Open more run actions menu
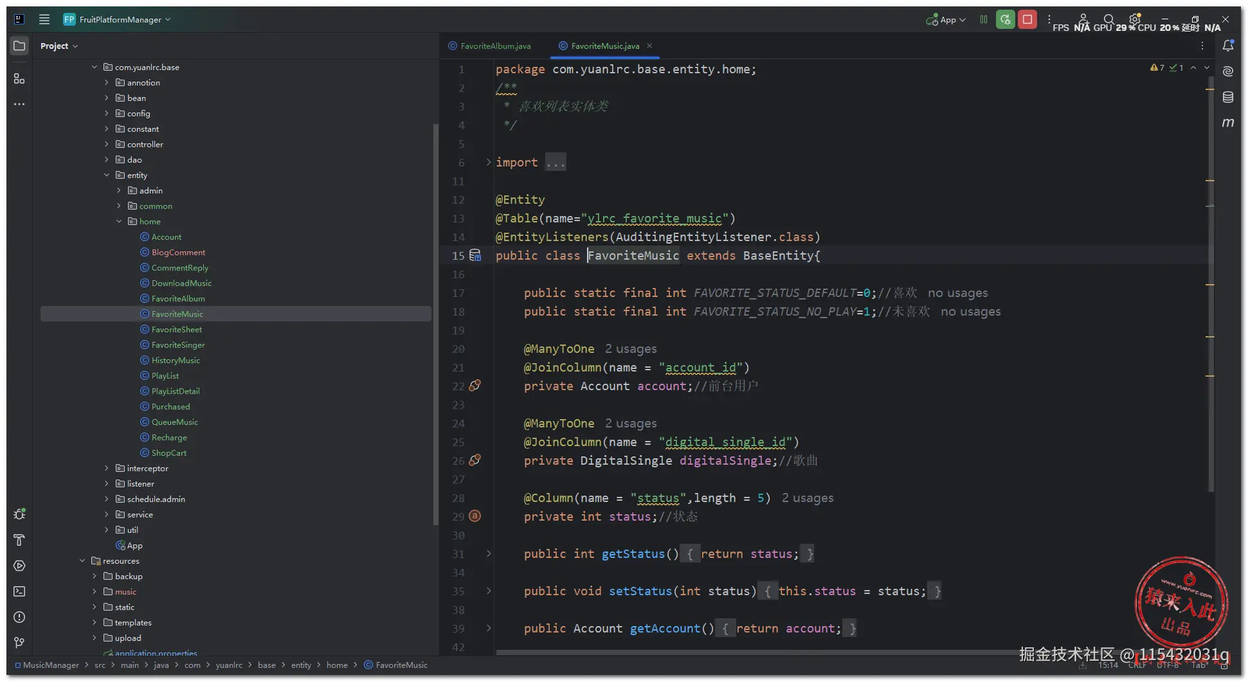 [x=1049, y=19]
